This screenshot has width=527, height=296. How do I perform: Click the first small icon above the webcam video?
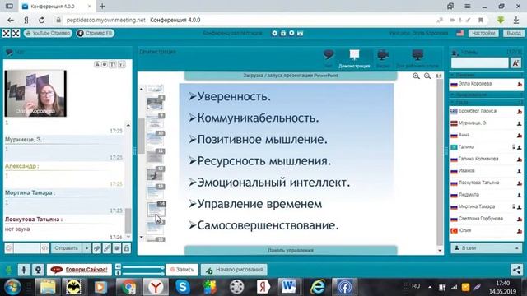97,64
